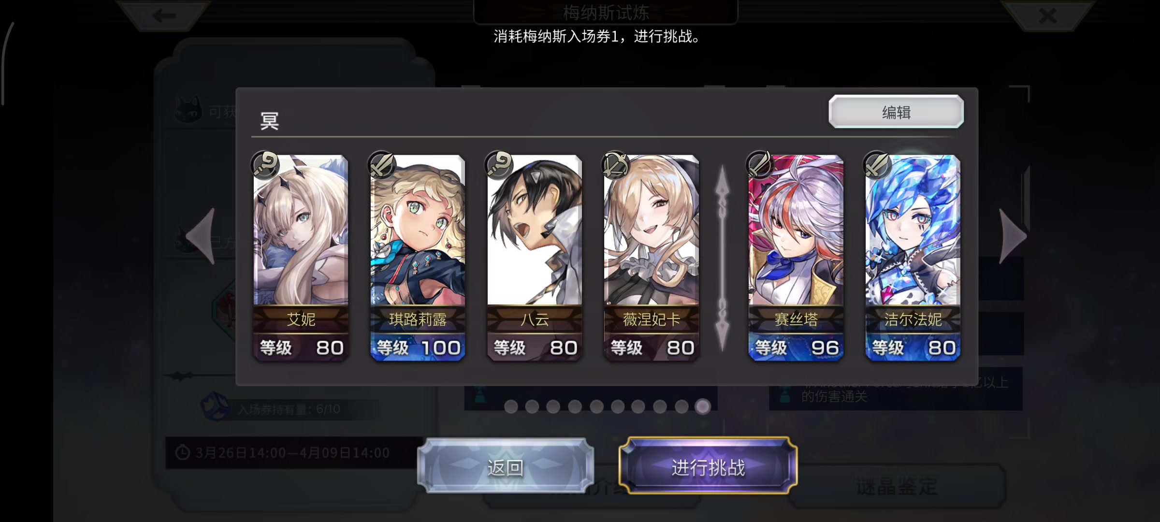
Task: Click the vertical divider arrow ornament between teams
Action: tap(722, 258)
